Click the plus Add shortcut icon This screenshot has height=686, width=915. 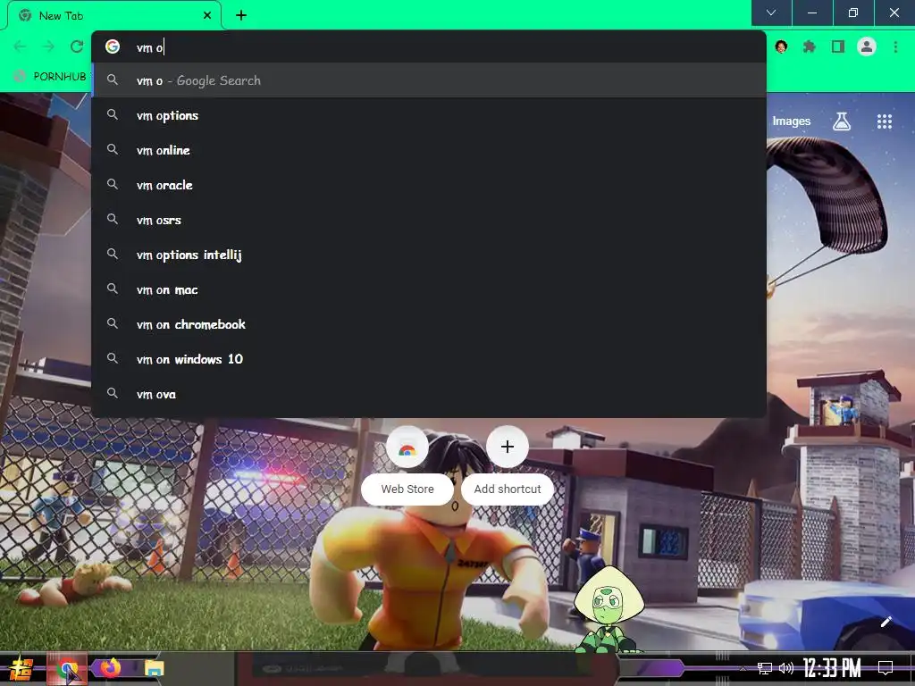click(508, 447)
